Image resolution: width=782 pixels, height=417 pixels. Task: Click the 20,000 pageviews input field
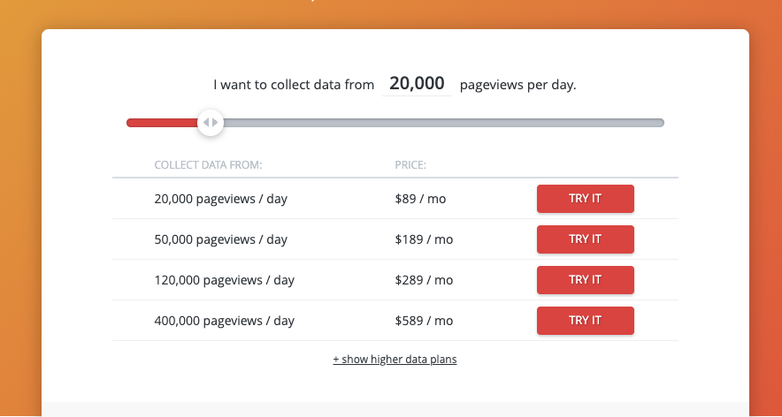[417, 84]
